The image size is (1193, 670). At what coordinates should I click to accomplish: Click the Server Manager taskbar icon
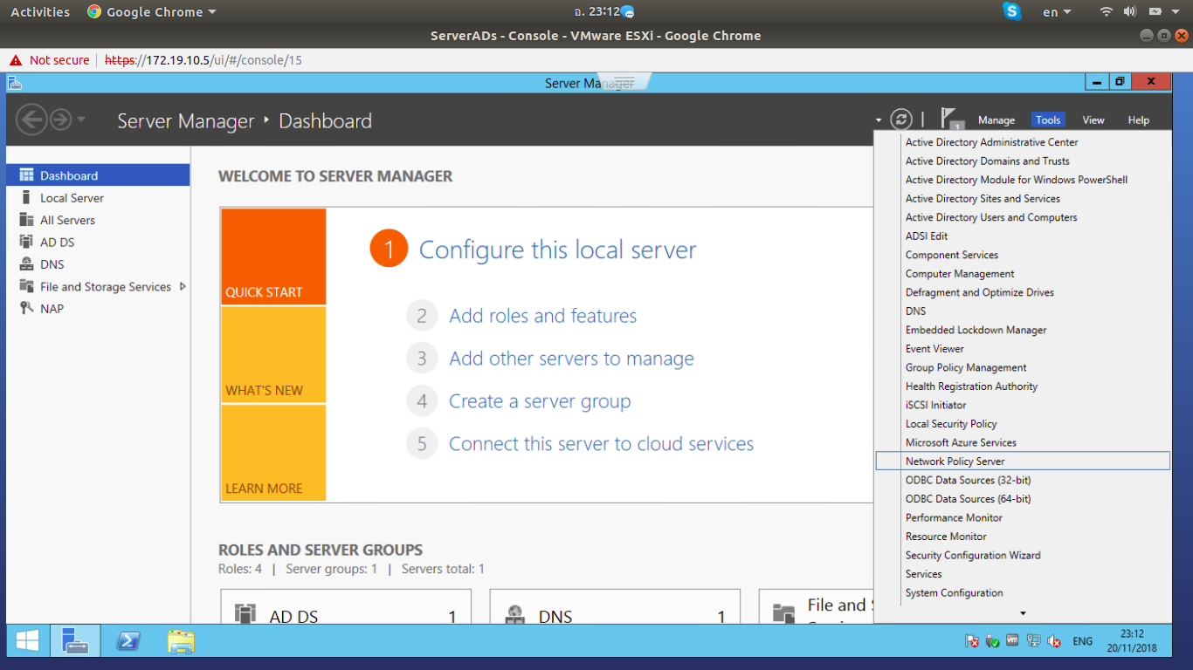75,641
